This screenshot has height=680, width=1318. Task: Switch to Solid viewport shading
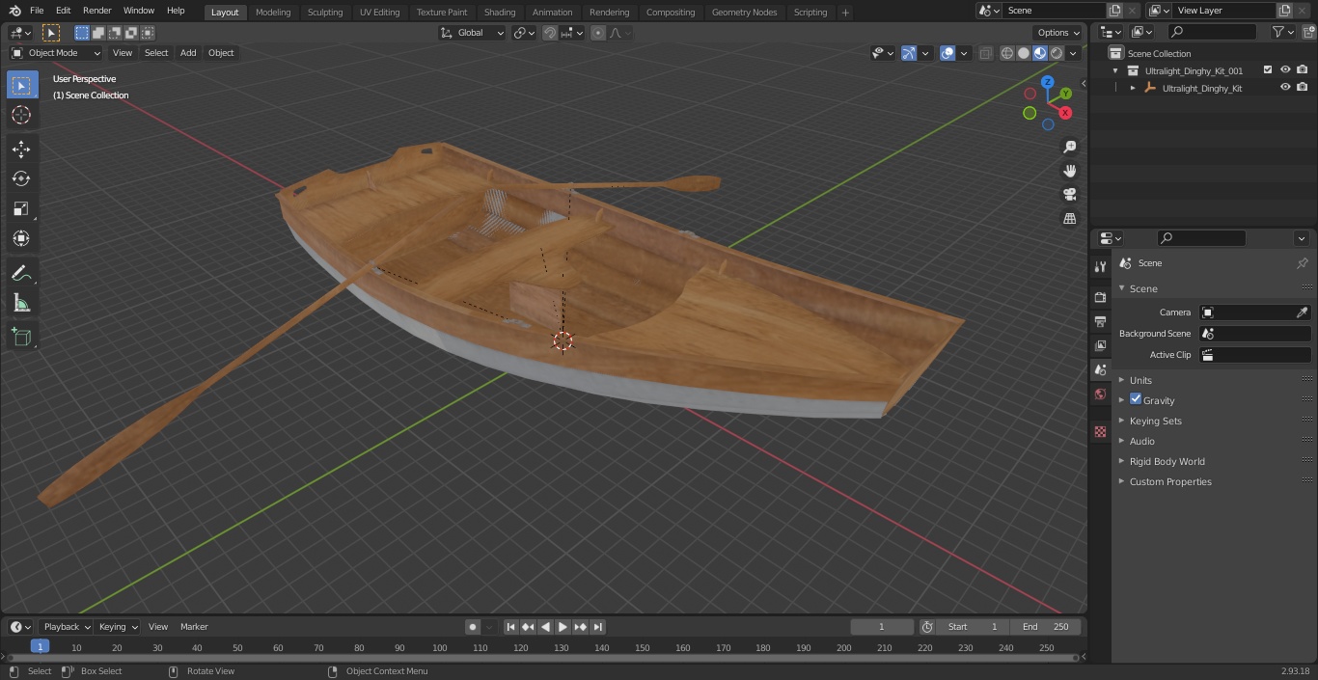[x=1024, y=53]
